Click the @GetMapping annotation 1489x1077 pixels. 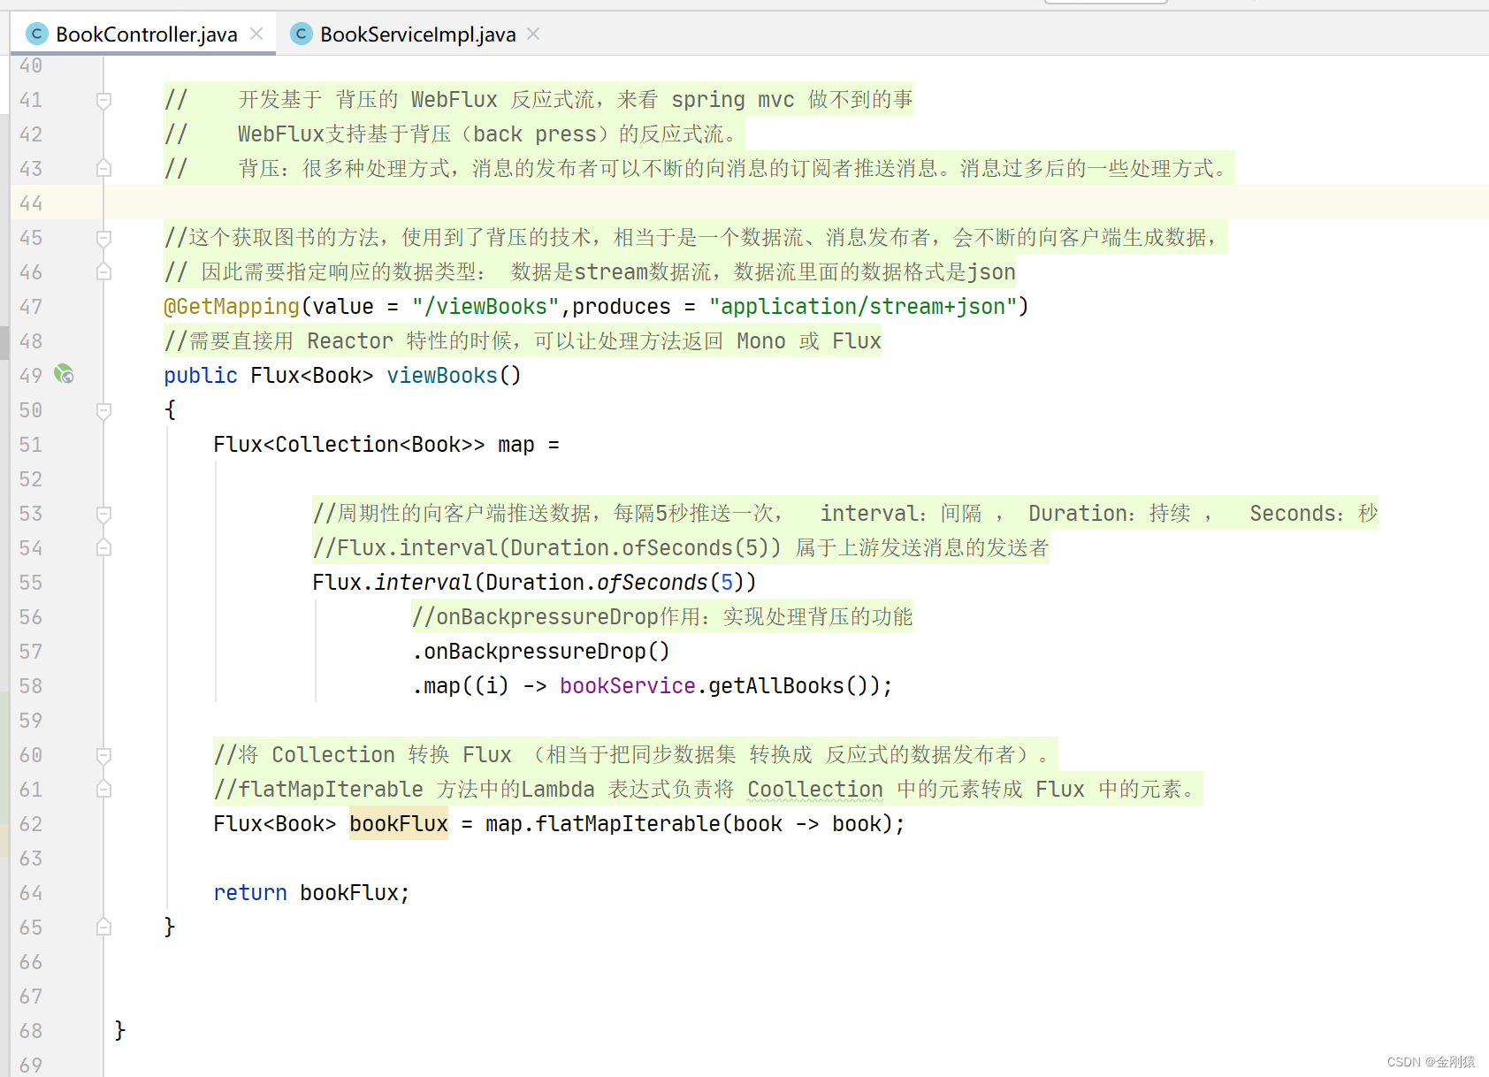[232, 307]
